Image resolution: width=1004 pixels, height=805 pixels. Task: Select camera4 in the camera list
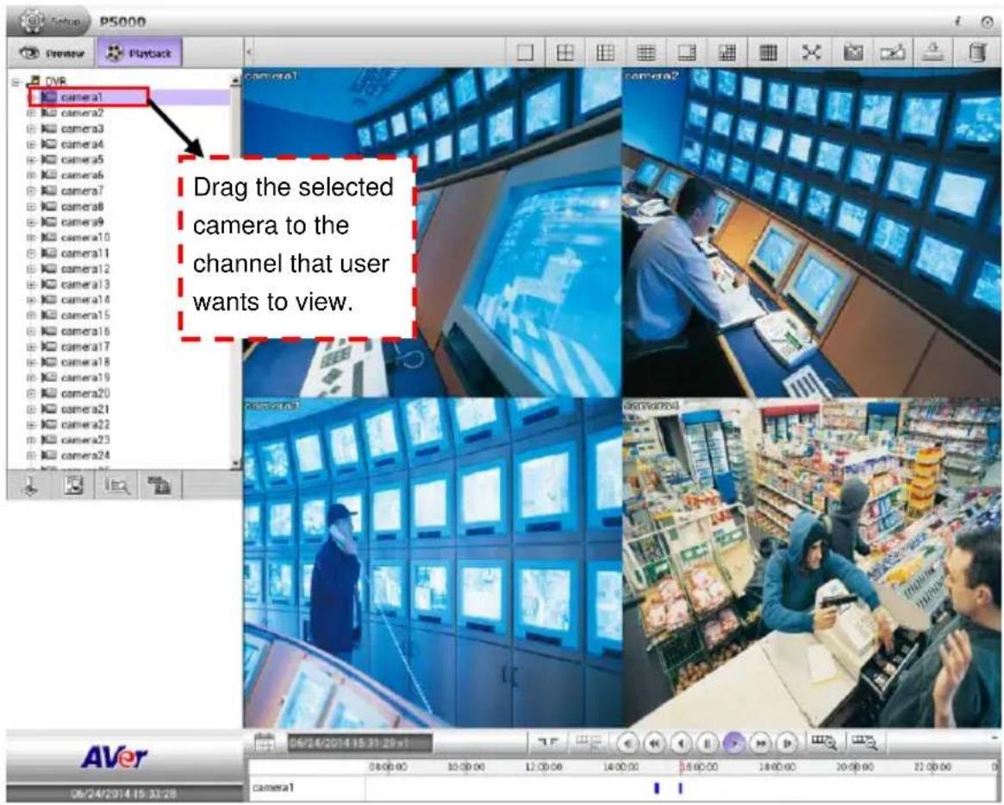pyautogui.click(x=82, y=144)
